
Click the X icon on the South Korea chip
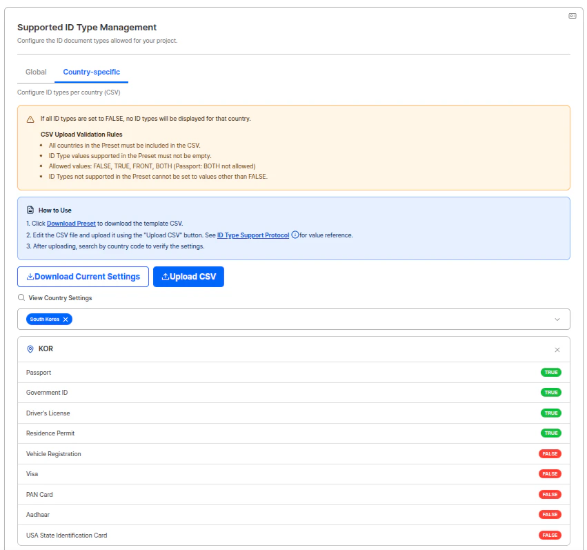tap(66, 319)
